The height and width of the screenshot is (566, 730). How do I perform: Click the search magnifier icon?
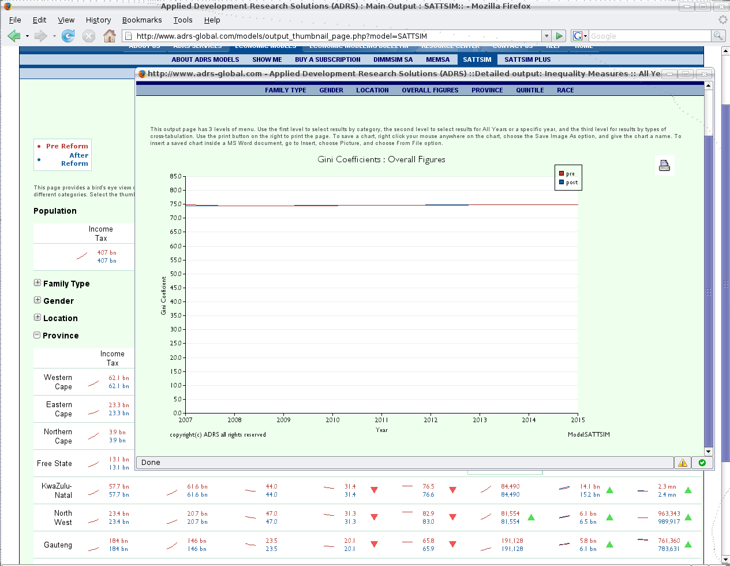point(718,36)
